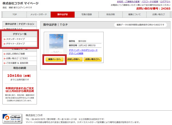This screenshot has height=125, width=172.
Task: Open the お買い物カゴ tab
Action: [x=159, y=14]
